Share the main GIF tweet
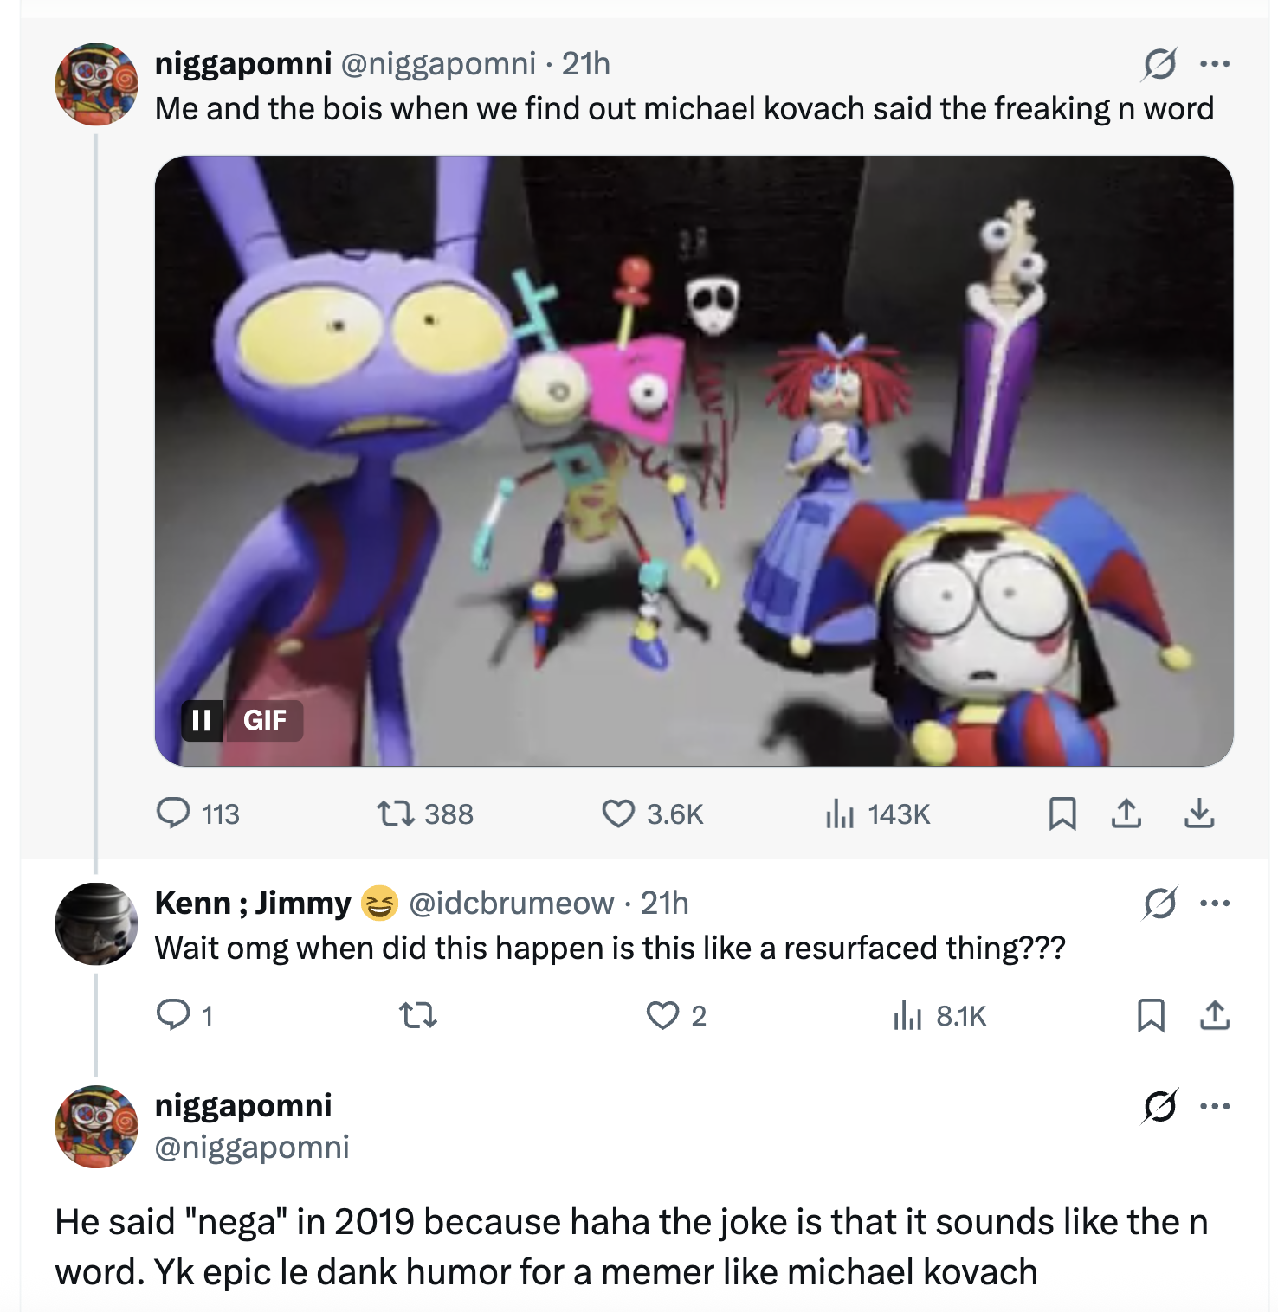Viewport: 1278px width, 1312px height. pos(1126,814)
